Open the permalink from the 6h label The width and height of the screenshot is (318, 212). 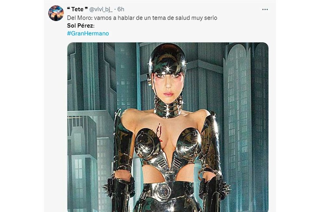[121, 10]
